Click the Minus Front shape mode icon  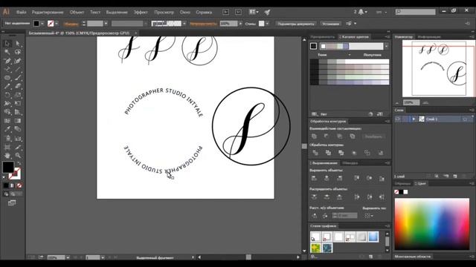click(327, 136)
